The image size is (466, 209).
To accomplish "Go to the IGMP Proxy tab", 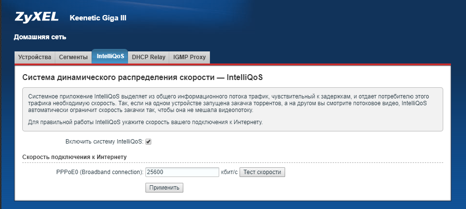I will tap(190, 57).
